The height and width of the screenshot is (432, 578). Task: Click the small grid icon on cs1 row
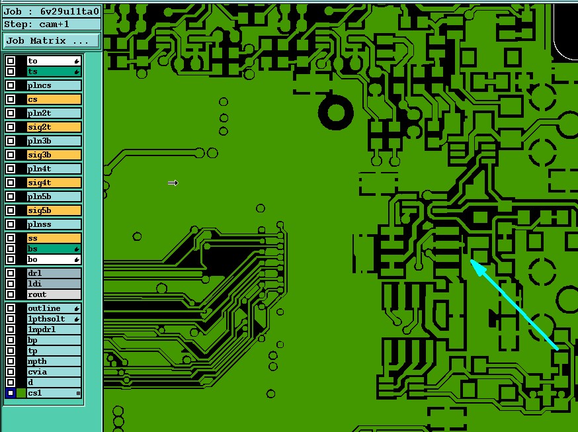(78, 393)
